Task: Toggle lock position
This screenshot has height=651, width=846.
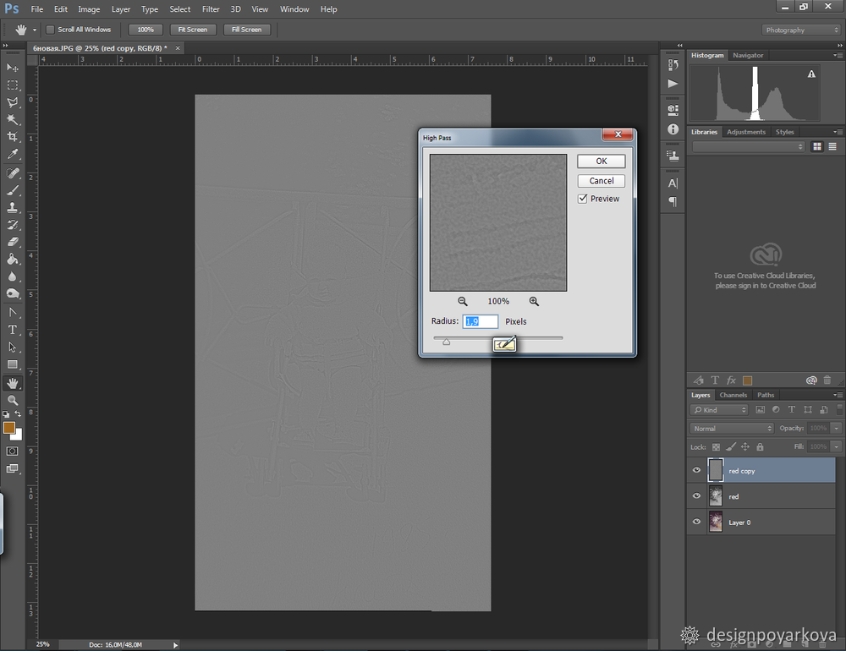Action: 745,446
